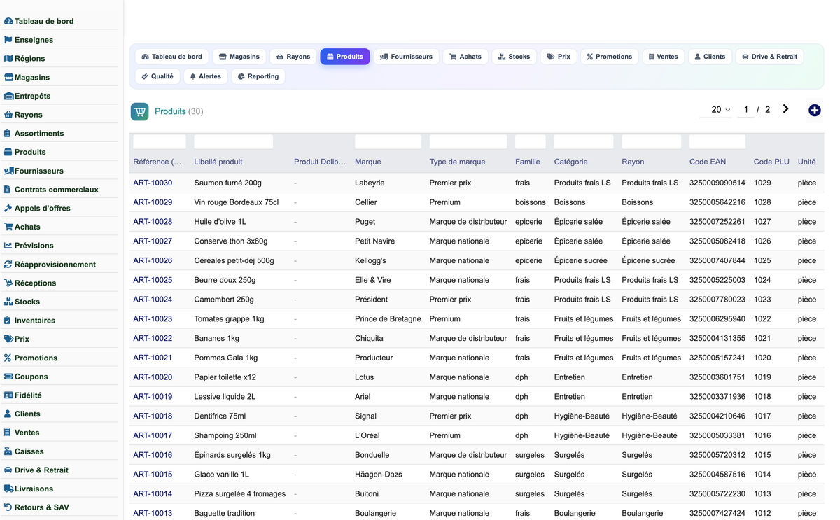Open Tableau de bord in the sidebar
Screen dimensions: 840x520
[x=38, y=21]
